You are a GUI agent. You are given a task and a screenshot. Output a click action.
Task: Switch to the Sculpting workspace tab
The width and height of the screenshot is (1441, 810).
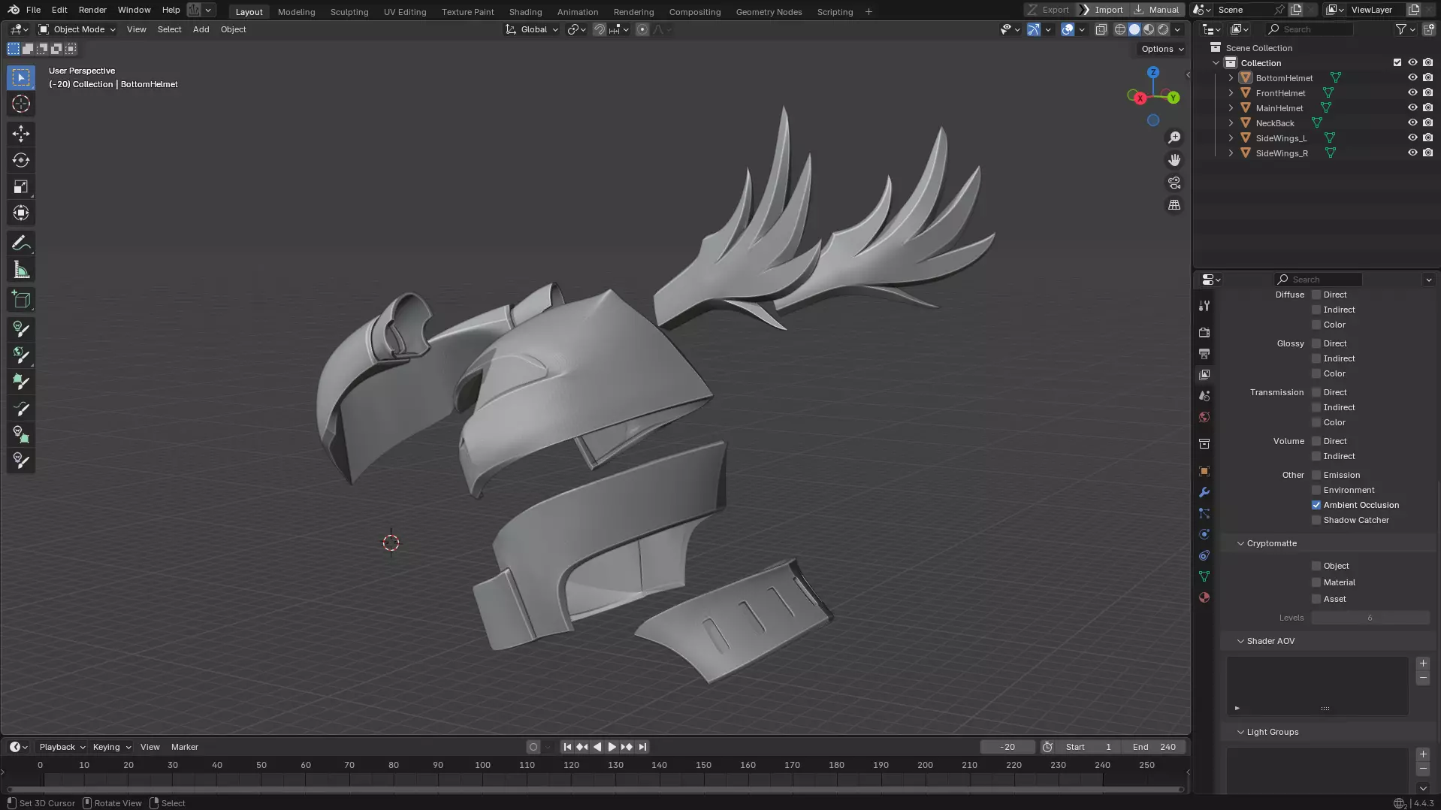point(349,11)
